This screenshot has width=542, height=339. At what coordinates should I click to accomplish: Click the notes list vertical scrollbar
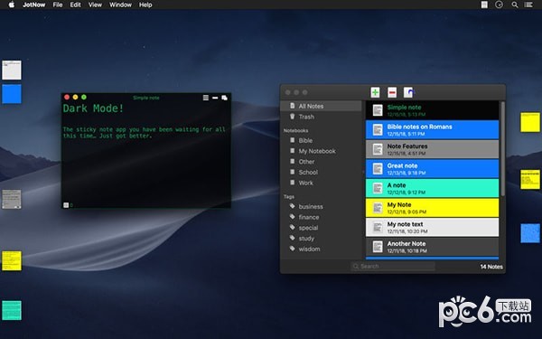(x=502, y=149)
